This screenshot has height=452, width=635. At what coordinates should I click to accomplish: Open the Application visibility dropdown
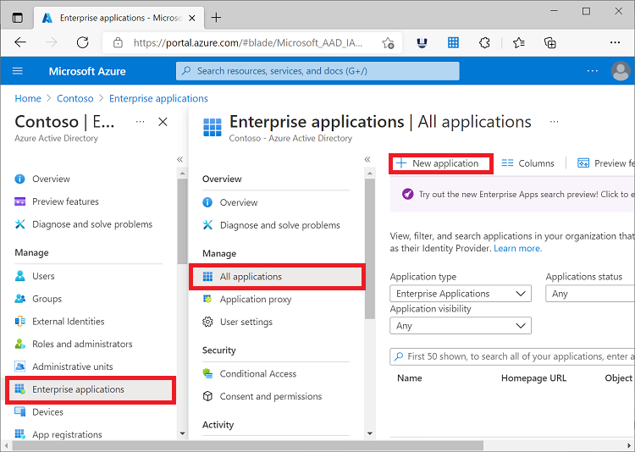[461, 326]
